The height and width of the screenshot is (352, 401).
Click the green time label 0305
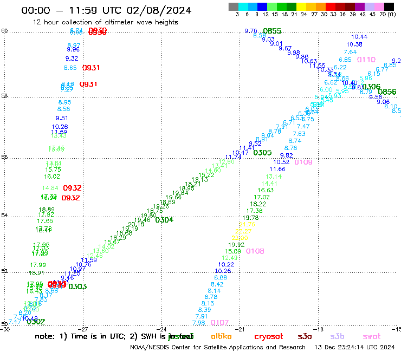point(262,153)
